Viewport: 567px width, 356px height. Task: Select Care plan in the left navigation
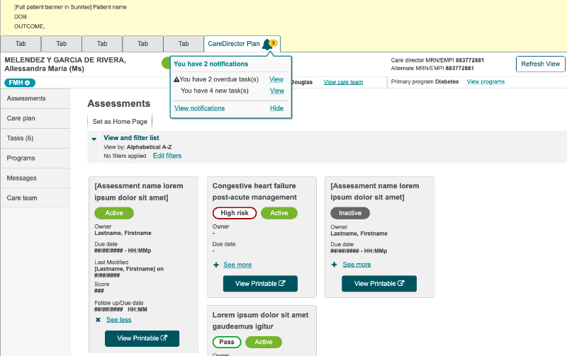21,118
